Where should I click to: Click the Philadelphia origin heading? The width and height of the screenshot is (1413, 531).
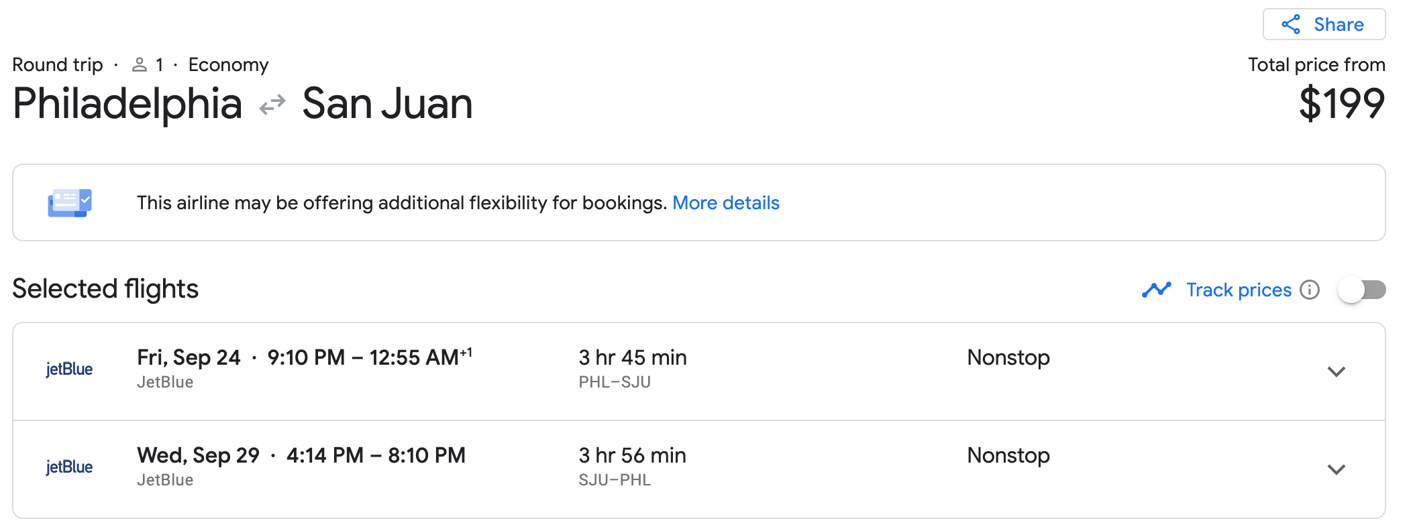127,104
